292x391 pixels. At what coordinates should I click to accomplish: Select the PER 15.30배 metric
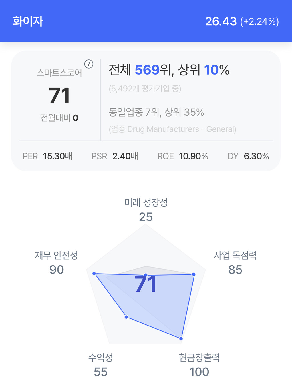pyautogui.click(x=47, y=156)
